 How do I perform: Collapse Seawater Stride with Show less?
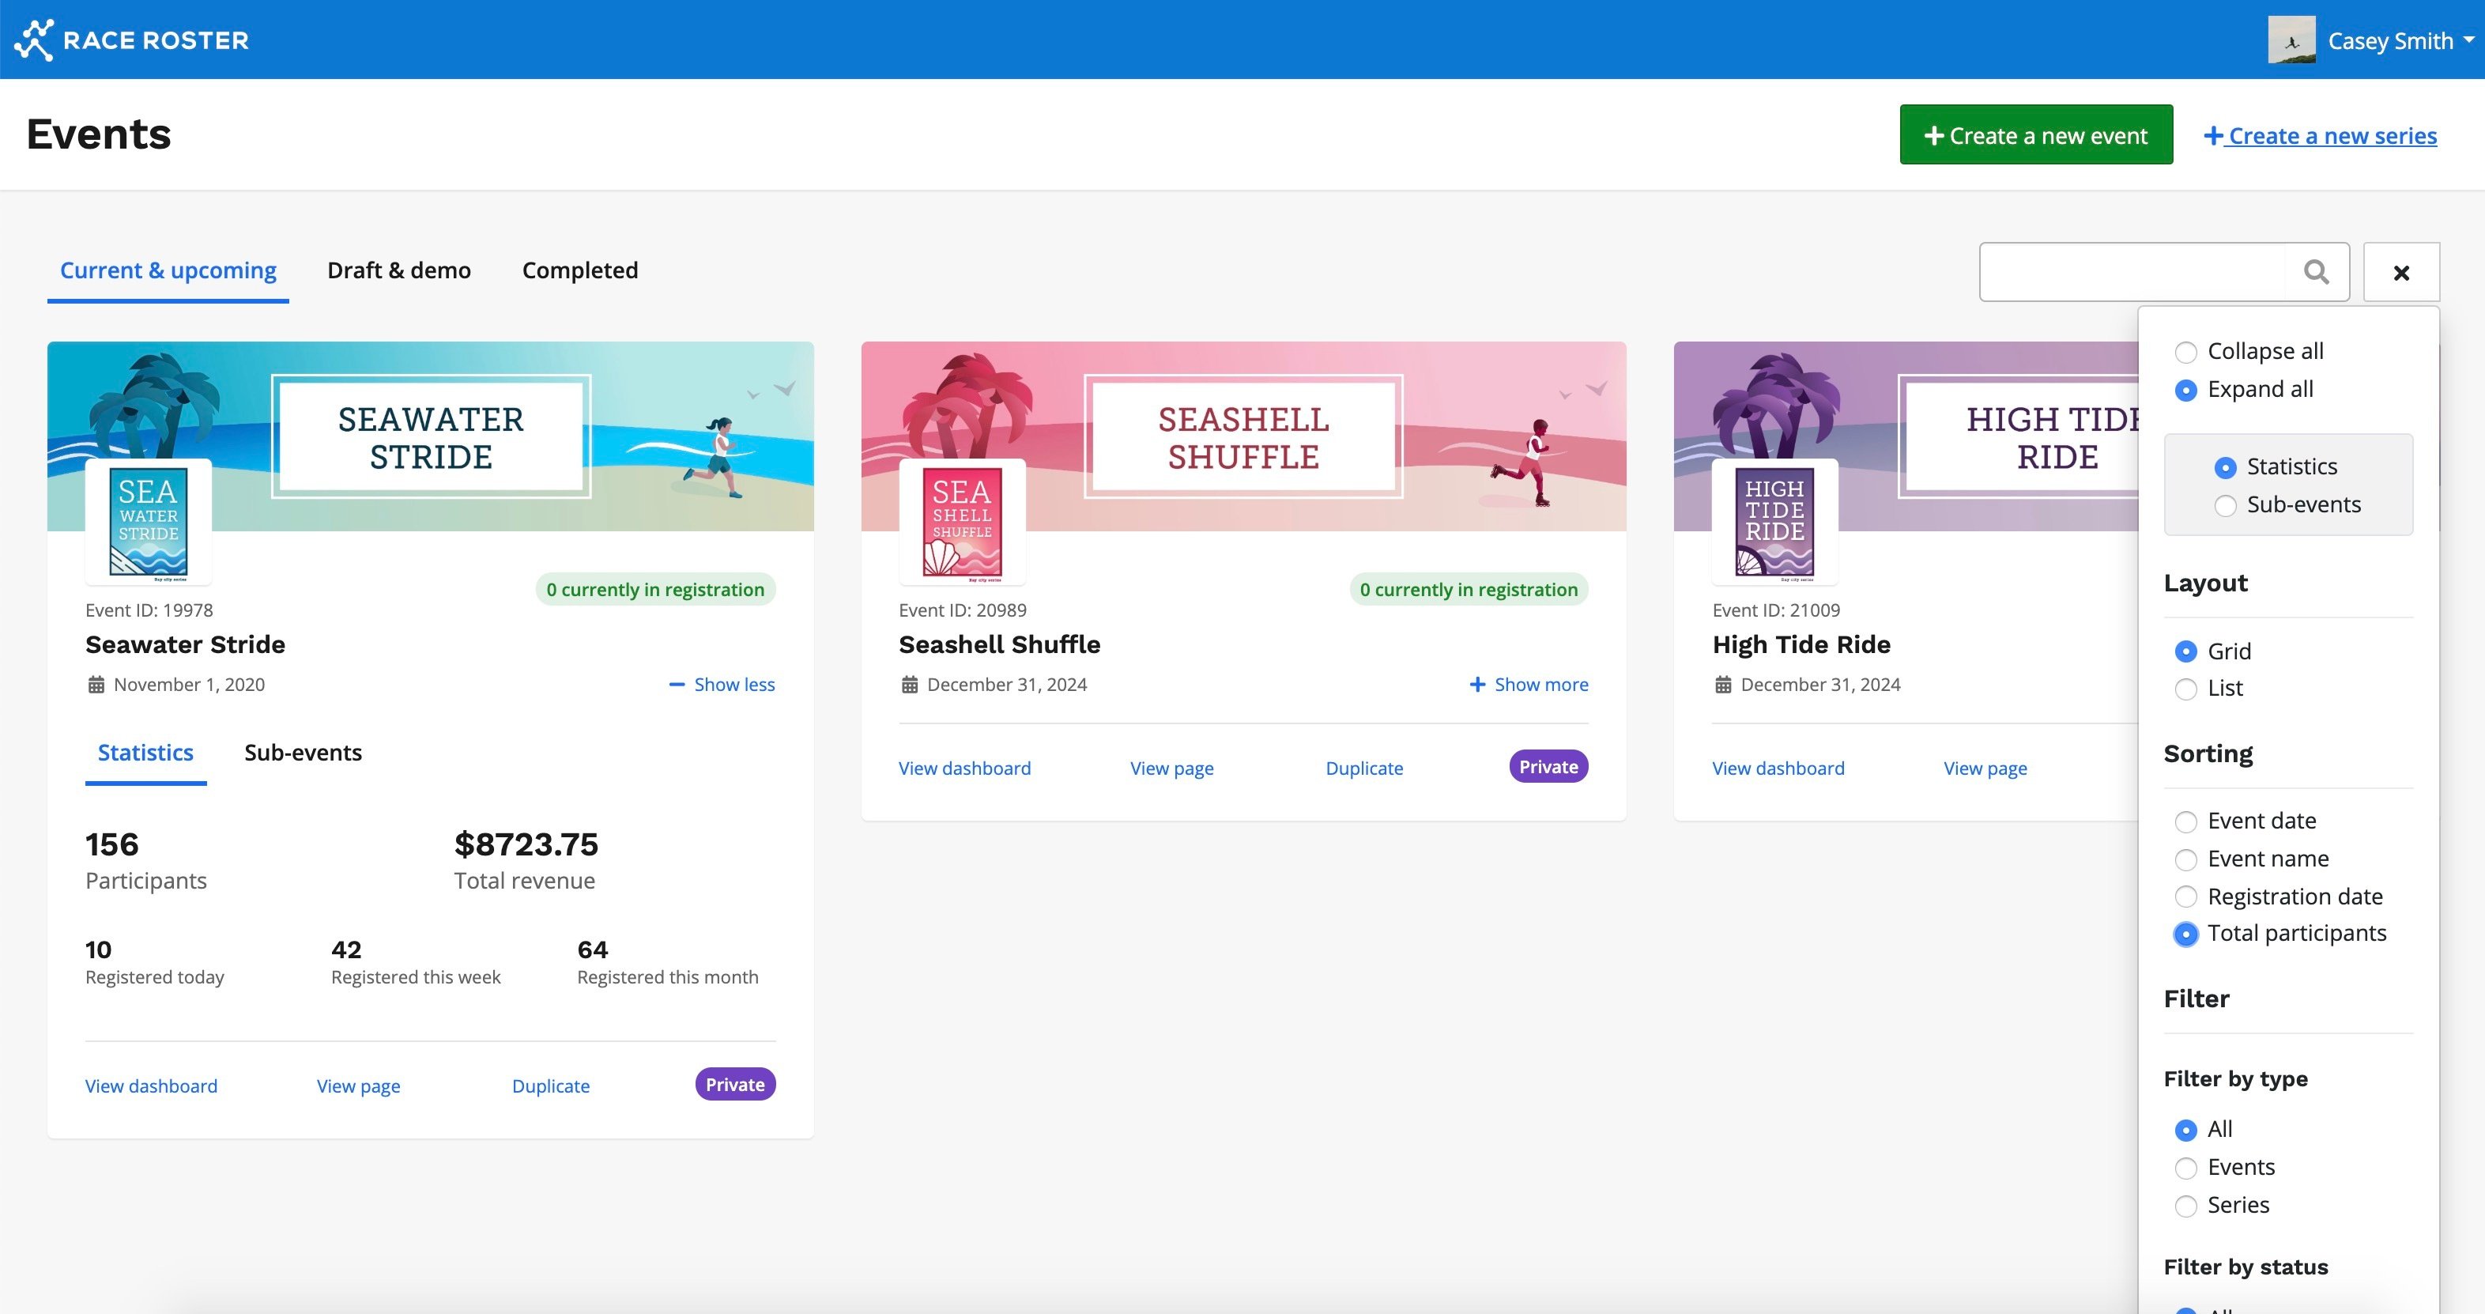pos(722,685)
